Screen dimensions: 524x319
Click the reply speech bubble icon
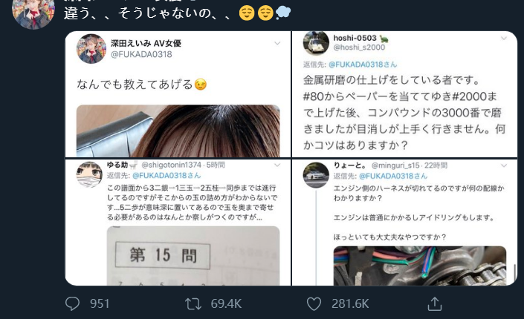pos(72,303)
